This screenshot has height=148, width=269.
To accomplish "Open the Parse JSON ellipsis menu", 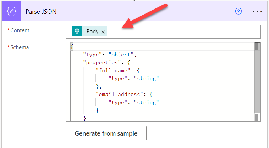I will [x=257, y=11].
